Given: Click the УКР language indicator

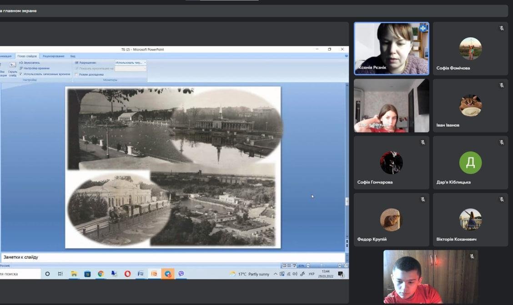Looking at the screenshot, I should (312, 274).
